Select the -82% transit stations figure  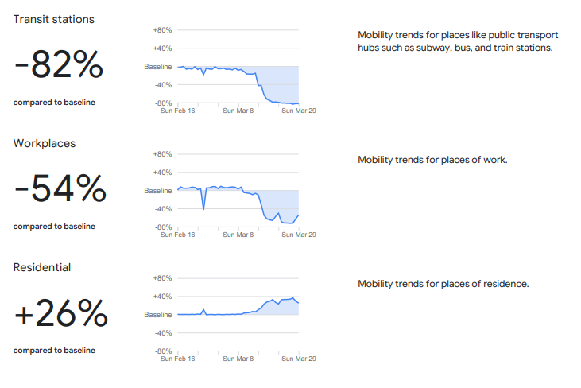coord(59,64)
